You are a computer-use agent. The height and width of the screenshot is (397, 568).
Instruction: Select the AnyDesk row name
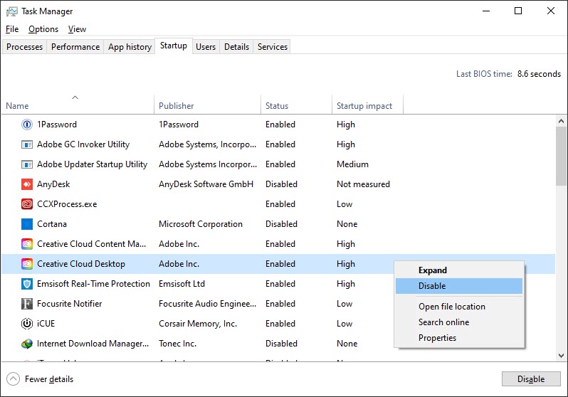(x=53, y=184)
